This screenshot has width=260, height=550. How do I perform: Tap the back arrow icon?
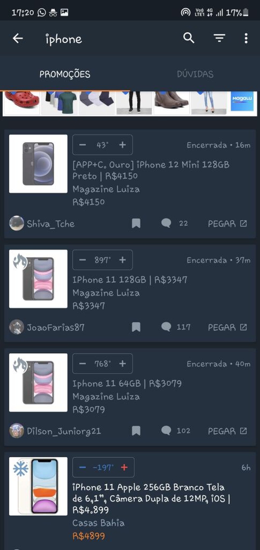(18, 39)
